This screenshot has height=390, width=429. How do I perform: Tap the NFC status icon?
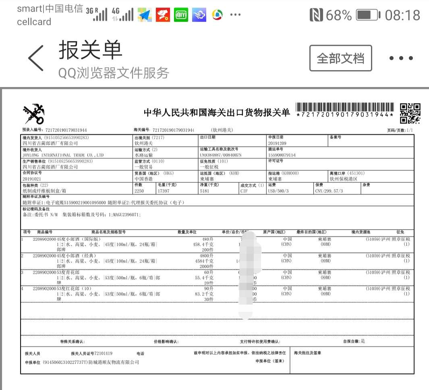(x=316, y=15)
